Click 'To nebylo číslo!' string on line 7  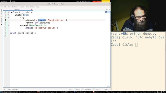tap(45, 28)
